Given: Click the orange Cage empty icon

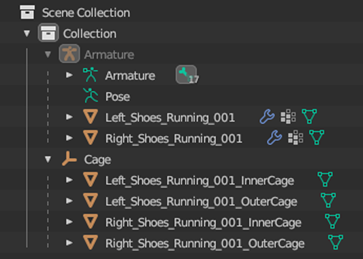Looking at the screenshot, I should 69,159.
